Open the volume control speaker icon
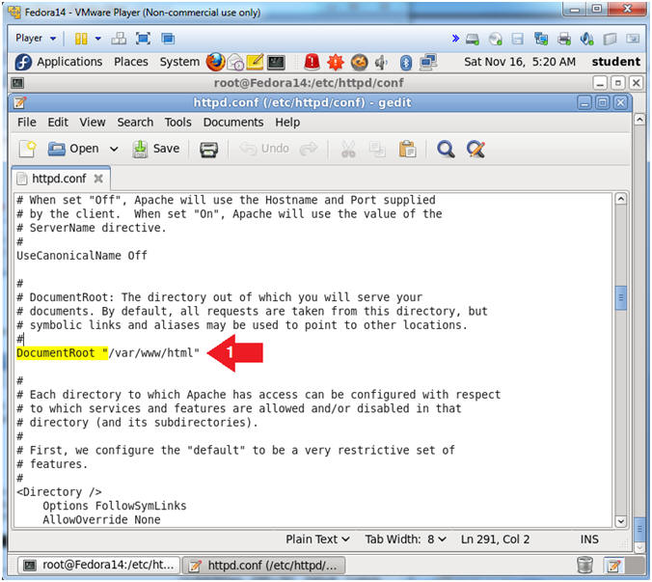 point(381,63)
